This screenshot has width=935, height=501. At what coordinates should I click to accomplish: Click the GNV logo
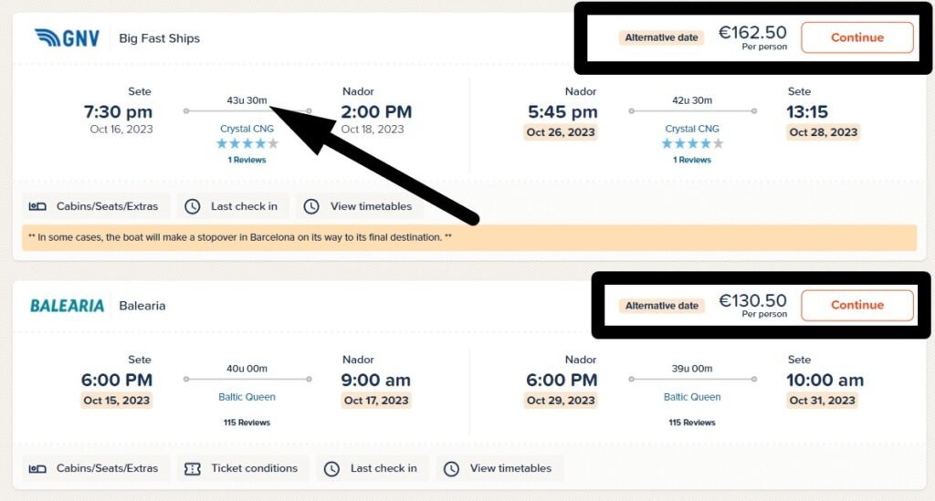pyautogui.click(x=67, y=38)
